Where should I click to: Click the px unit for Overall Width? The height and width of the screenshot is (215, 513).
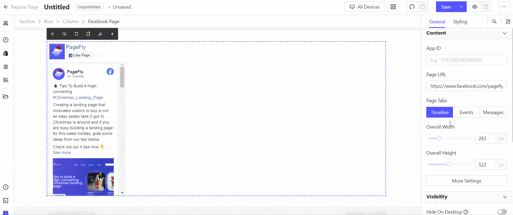click(501, 139)
